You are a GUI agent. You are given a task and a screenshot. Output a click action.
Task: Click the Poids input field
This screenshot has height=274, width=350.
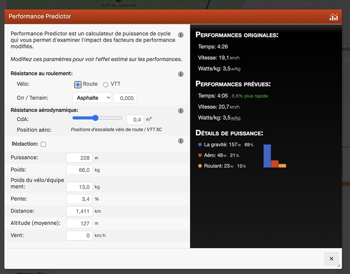[79, 170]
